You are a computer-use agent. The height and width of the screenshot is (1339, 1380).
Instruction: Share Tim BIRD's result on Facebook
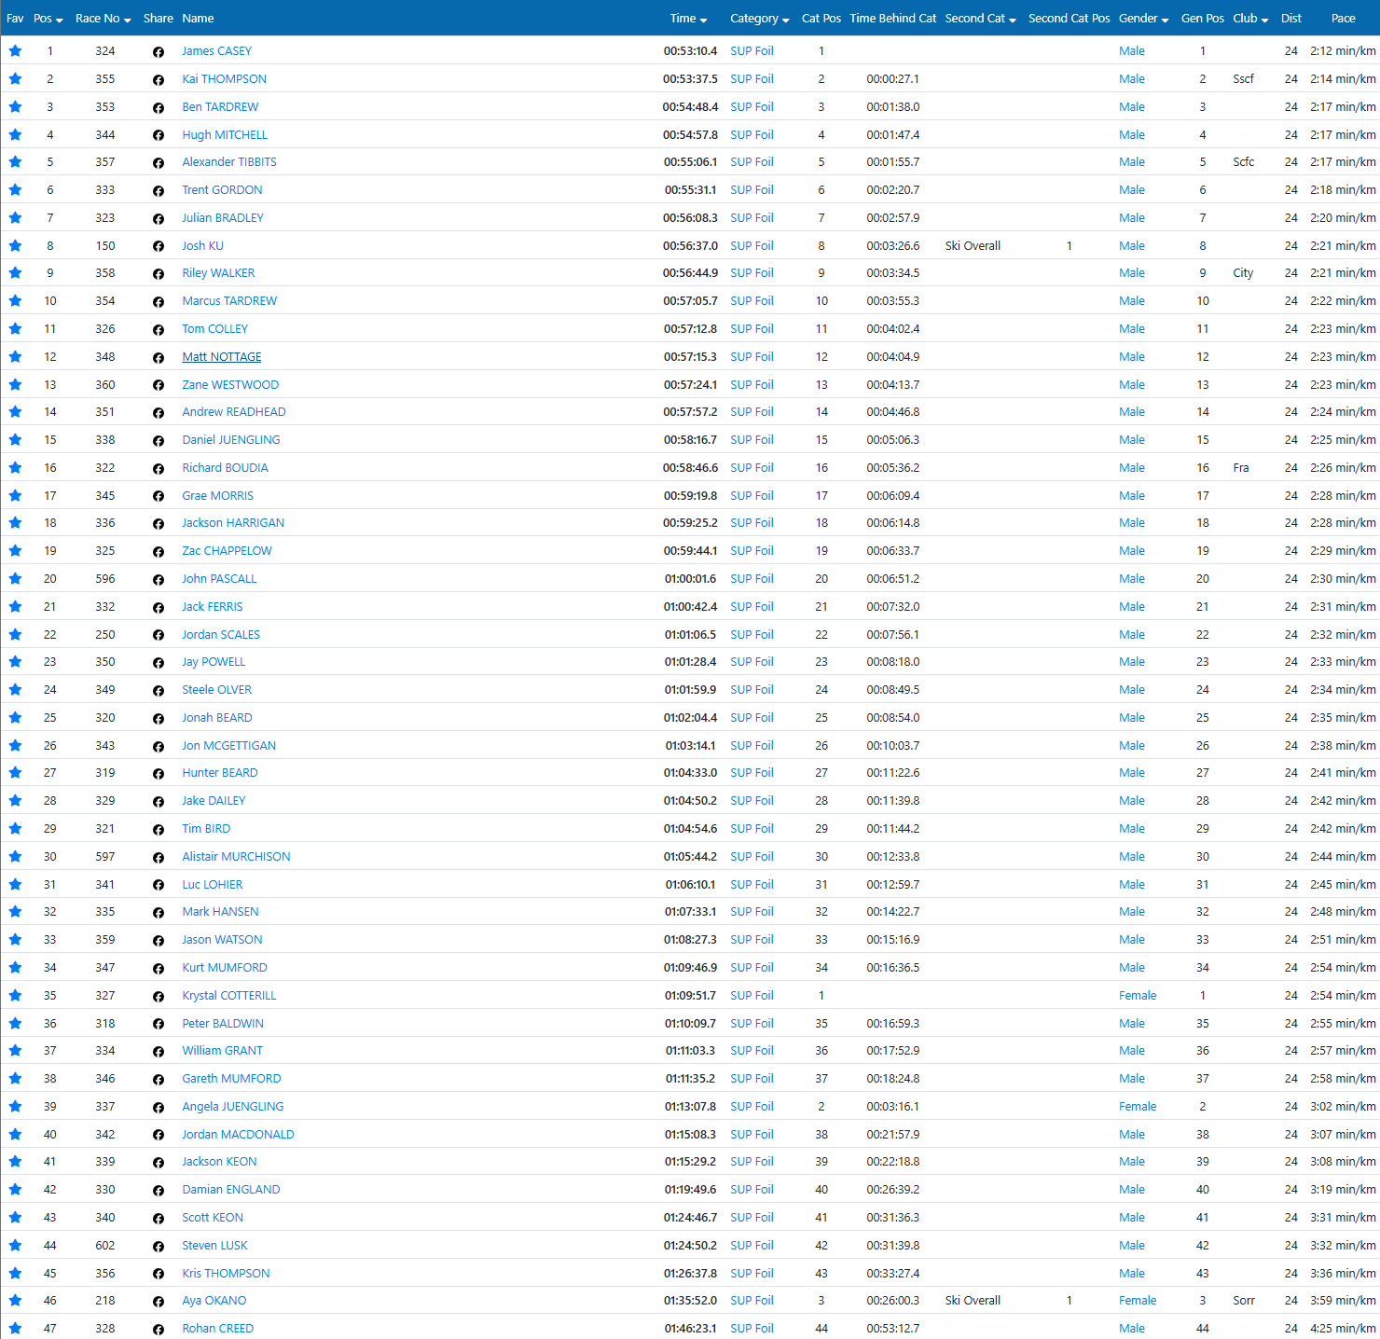tap(159, 830)
